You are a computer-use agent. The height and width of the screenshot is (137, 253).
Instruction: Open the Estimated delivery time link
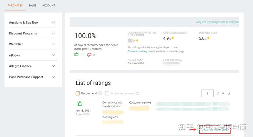pyautogui.click(x=140, y=51)
